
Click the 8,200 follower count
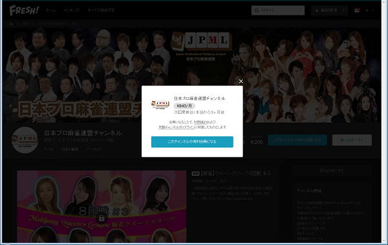coord(256,142)
